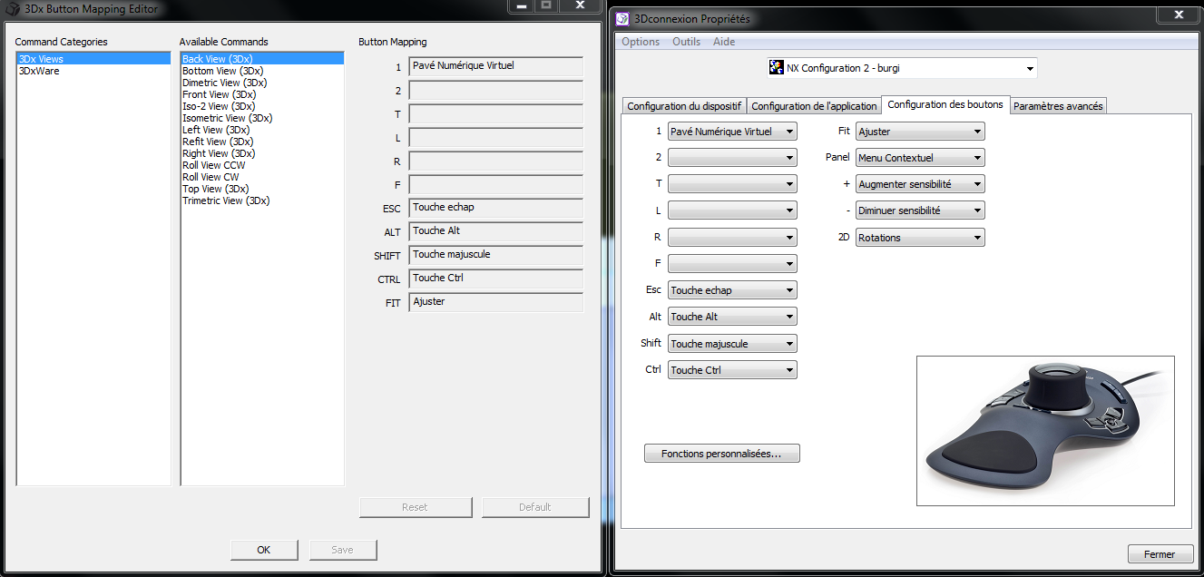This screenshot has width=1204, height=577.
Task: Close the 3Dconnexion Propriétés window
Action: (x=1178, y=15)
